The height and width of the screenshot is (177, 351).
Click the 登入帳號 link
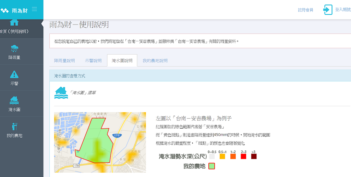point(343,10)
